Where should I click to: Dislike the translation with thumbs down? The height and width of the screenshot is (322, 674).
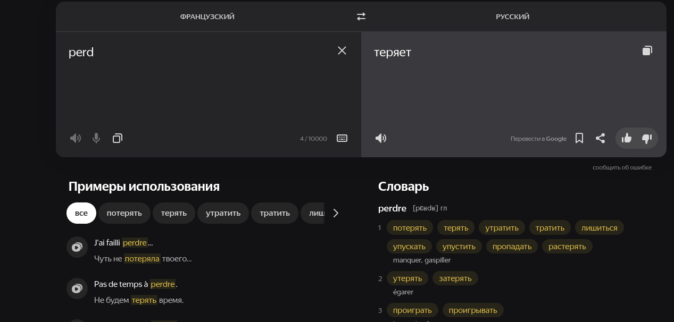[647, 138]
